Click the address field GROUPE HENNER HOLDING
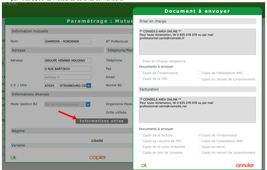Screen dimensions: 267x170 [x=68, y=60]
